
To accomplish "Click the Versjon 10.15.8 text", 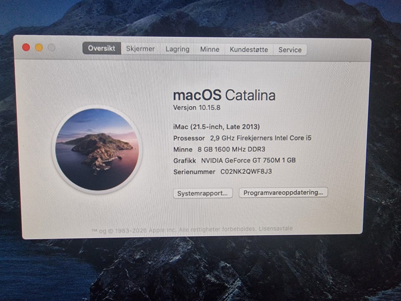I will (196, 107).
